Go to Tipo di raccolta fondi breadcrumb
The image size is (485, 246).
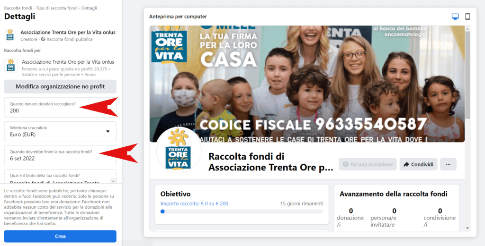click(57, 8)
